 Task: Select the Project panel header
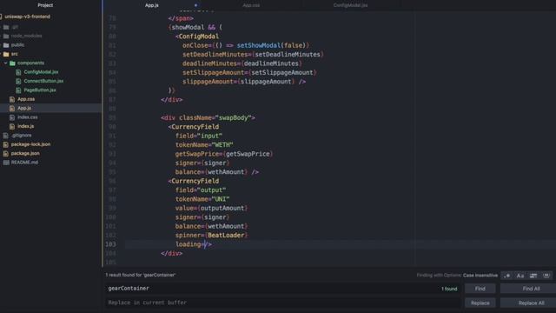(45, 5)
